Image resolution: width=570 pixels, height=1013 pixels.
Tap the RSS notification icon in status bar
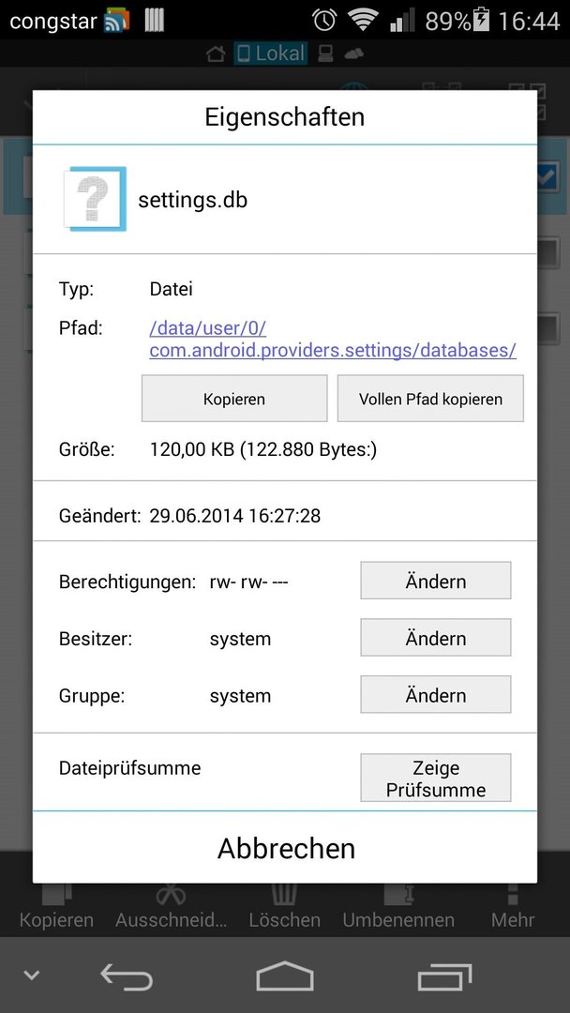(116, 21)
